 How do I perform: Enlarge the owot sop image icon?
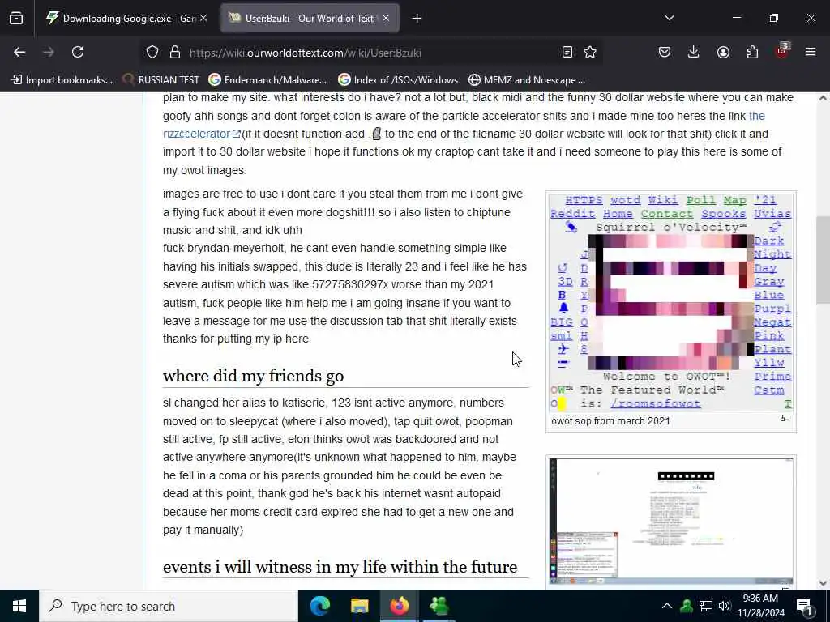point(785,419)
